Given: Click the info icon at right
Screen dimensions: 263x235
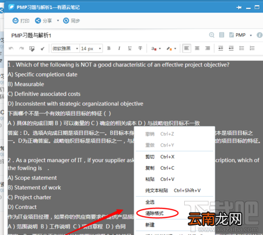Looking at the screenshot, I should (x=260, y=35).
